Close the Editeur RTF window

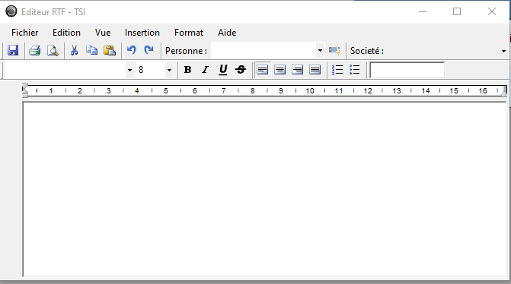(492, 11)
